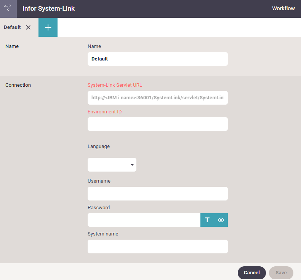Open the Language dropdown
This screenshot has height=280, width=301.
[x=112, y=165]
